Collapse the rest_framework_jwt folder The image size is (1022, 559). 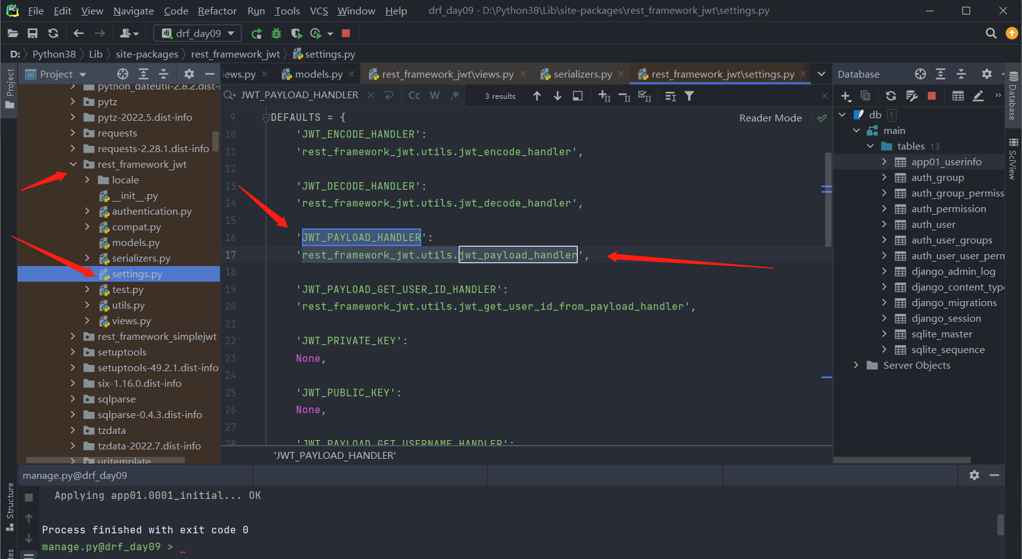(x=73, y=165)
